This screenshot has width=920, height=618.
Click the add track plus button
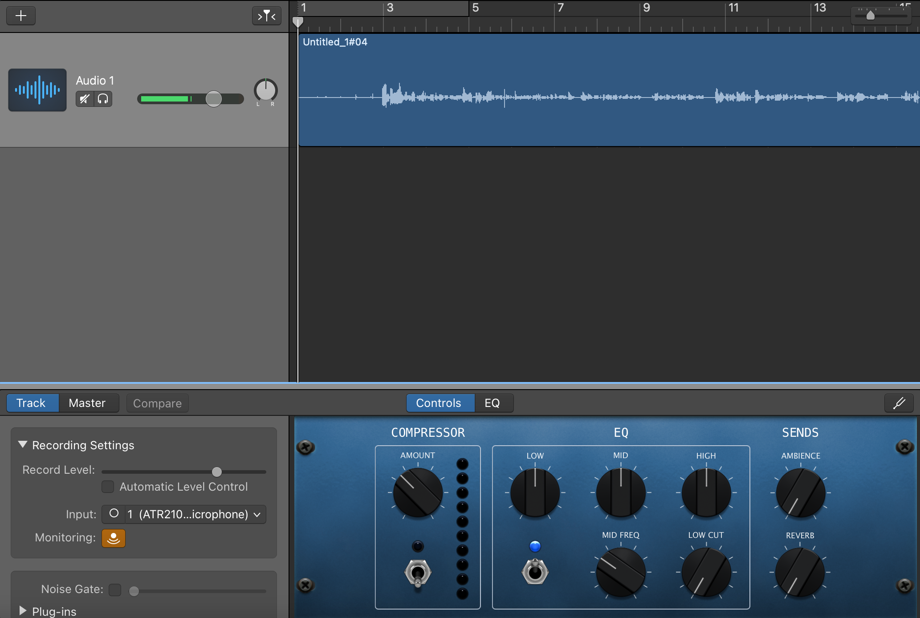[x=21, y=16]
